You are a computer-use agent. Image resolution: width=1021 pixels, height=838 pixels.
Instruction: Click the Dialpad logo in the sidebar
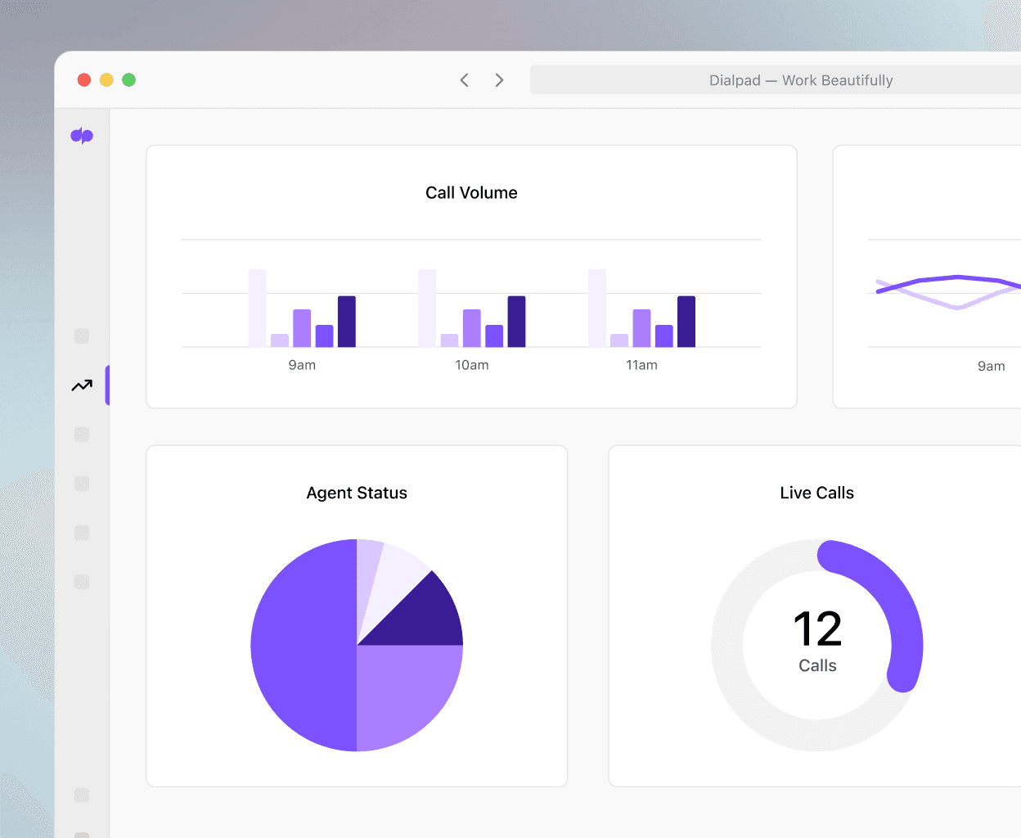[82, 136]
